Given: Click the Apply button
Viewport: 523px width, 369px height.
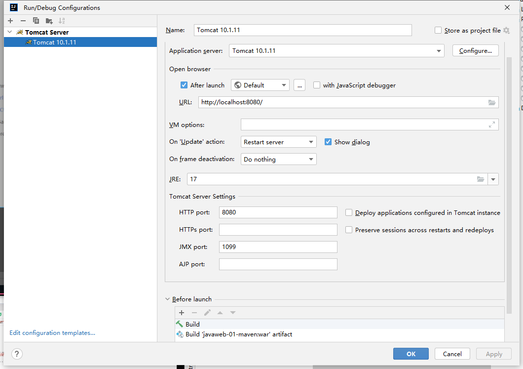Looking at the screenshot, I should coord(494,354).
